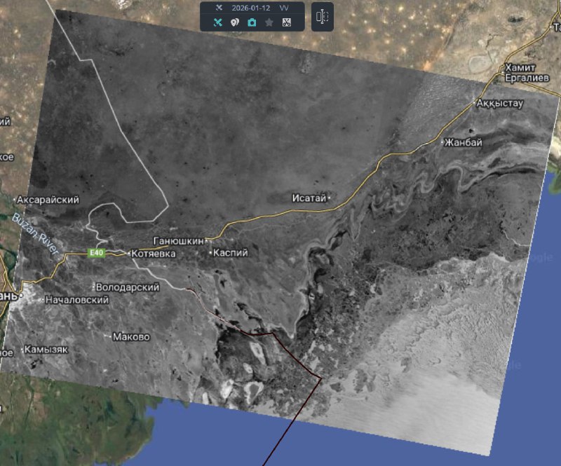Click the map pins location icon
The image size is (561, 466).
pyautogui.click(x=235, y=22)
